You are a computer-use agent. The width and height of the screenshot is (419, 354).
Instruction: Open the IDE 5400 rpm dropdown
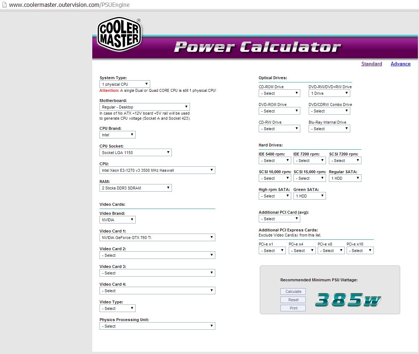tap(275, 161)
